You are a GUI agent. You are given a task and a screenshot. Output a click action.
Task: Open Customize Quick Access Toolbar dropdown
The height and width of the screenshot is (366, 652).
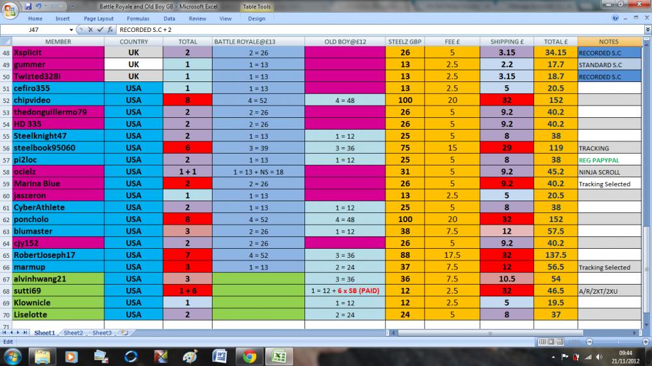click(x=73, y=7)
